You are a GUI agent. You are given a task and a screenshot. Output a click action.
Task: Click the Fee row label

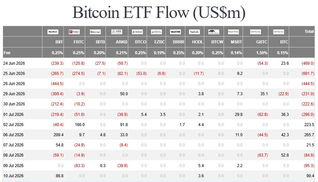coord(7,53)
